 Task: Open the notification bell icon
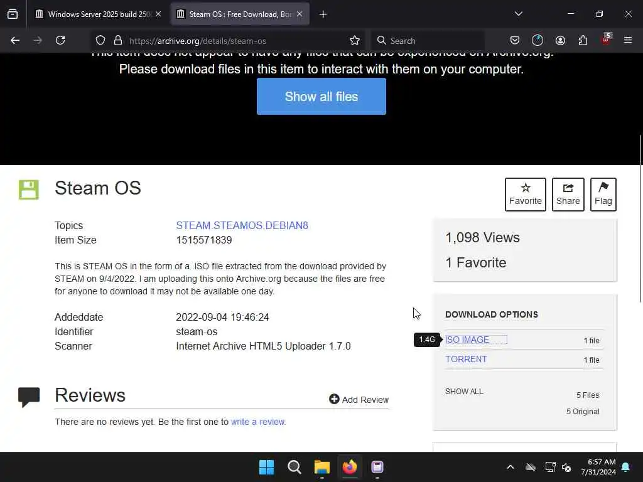click(x=626, y=467)
